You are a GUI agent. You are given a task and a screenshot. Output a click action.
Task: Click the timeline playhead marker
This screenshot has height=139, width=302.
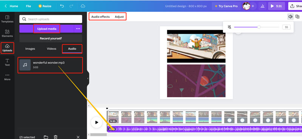pos(107,109)
